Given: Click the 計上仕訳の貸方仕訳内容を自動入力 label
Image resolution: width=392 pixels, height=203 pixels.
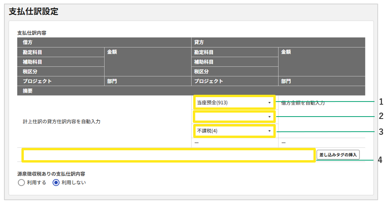Looking at the screenshot, I should [61, 122].
